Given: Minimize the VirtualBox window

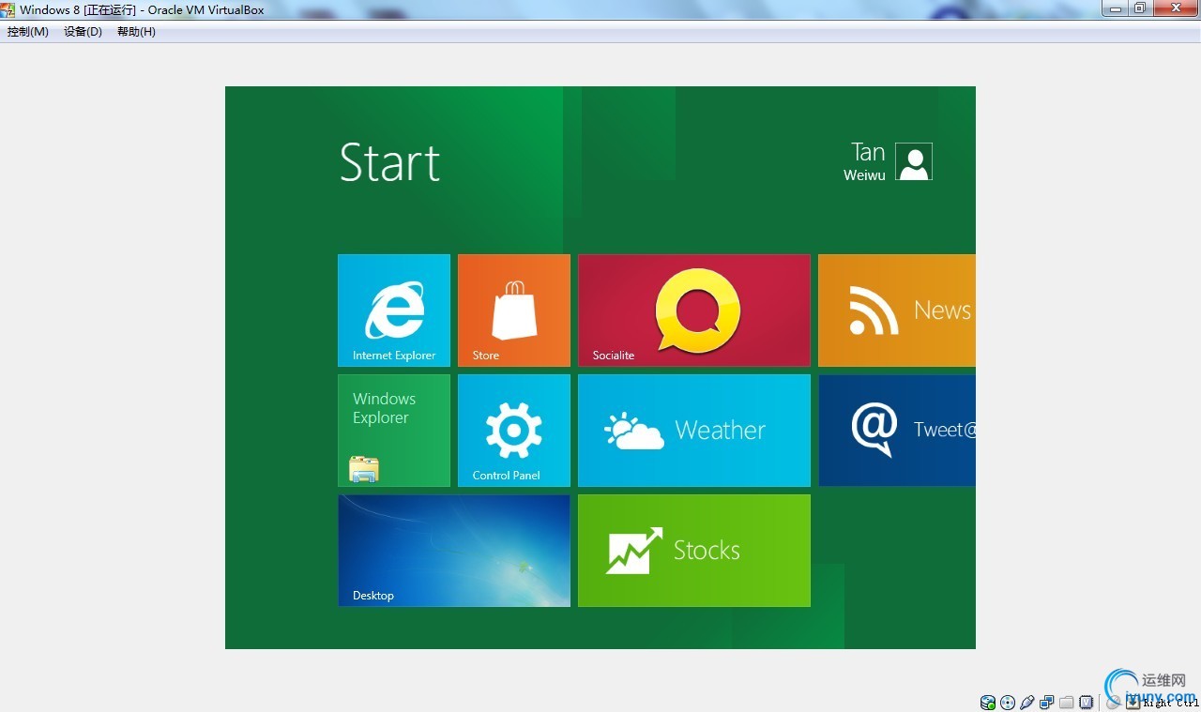Looking at the screenshot, I should 1115,8.
